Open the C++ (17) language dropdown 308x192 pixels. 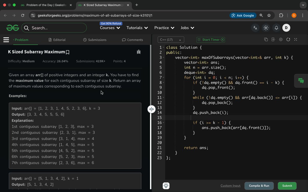tap(171, 40)
